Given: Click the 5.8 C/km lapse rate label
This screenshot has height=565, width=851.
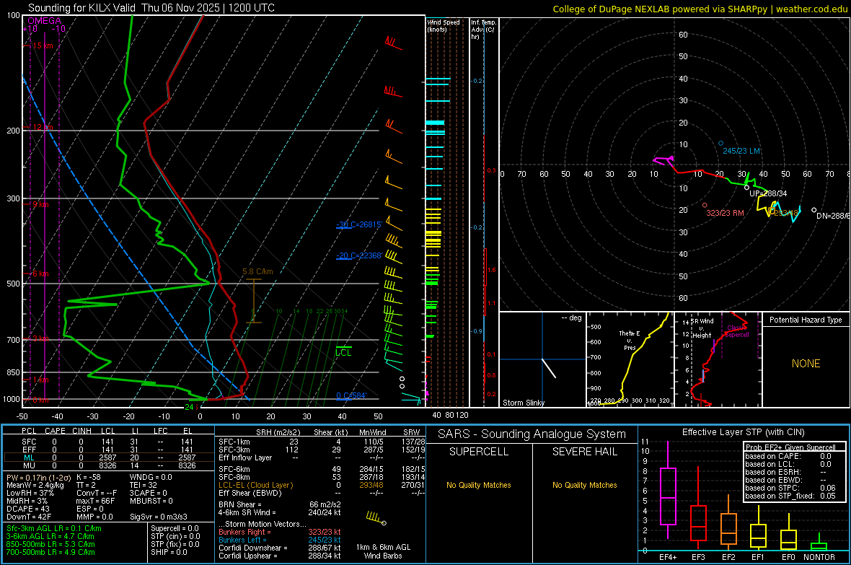Looking at the screenshot, I should [x=257, y=271].
